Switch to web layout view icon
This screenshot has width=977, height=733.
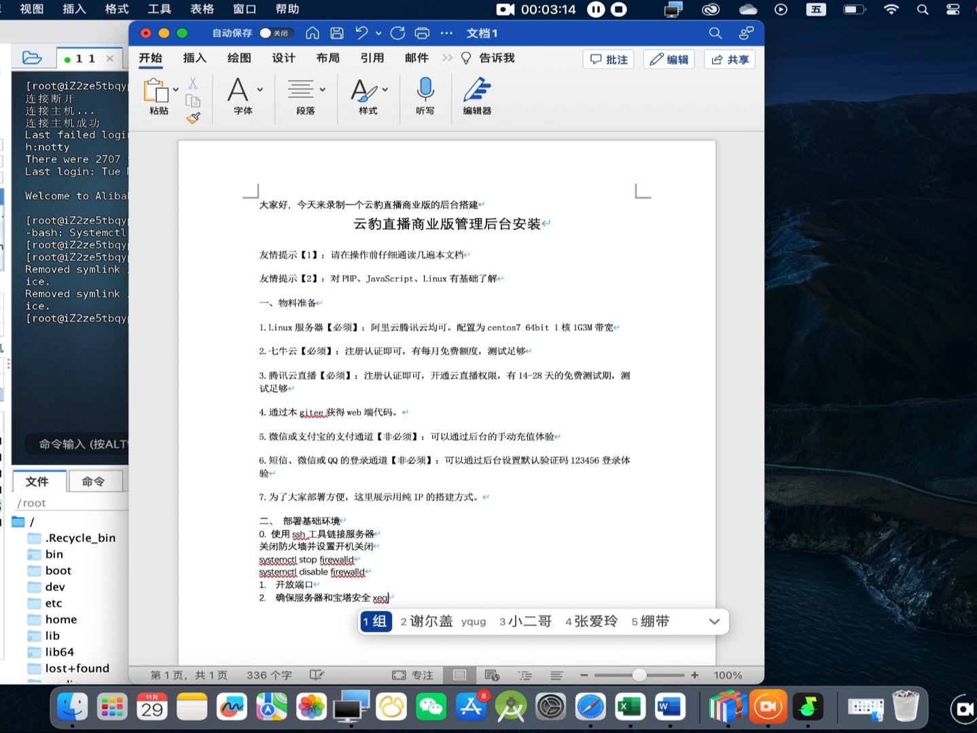pyautogui.click(x=493, y=675)
